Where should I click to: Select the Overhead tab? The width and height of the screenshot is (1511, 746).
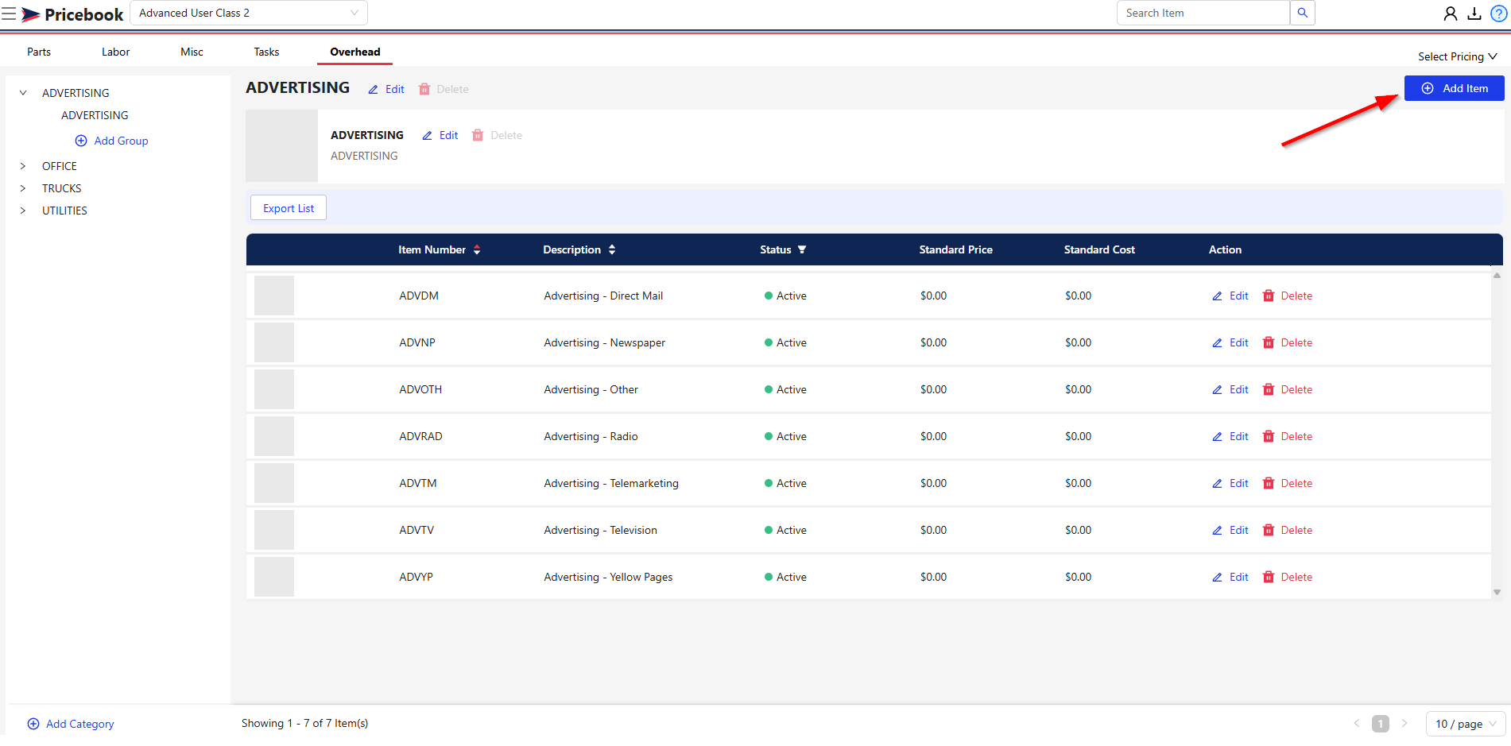coord(355,52)
